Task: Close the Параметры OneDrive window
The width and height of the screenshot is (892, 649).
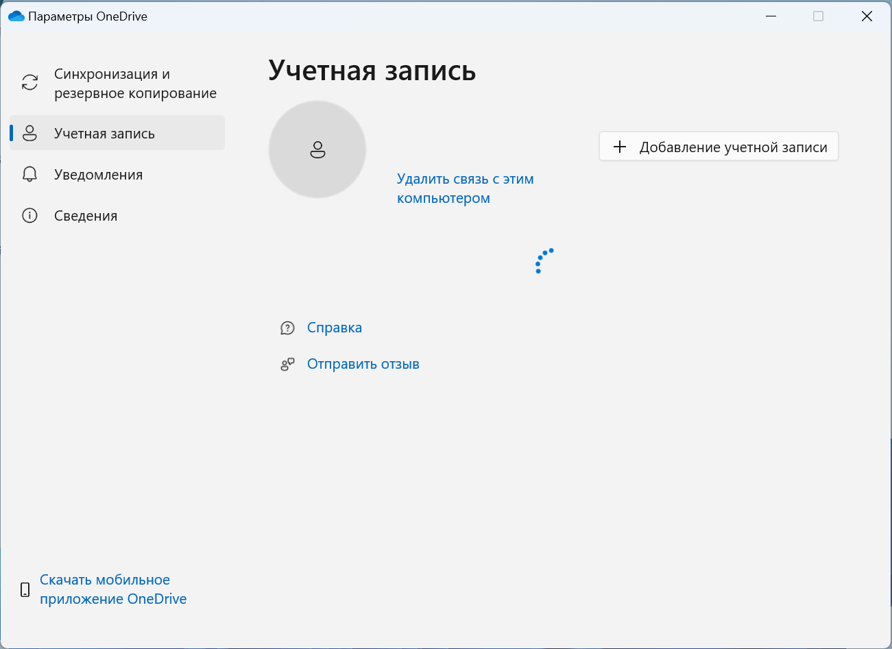Action: pos(867,16)
